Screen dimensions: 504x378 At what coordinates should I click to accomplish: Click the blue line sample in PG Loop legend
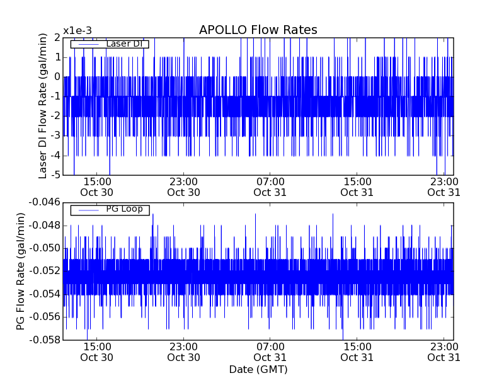click(86, 210)
